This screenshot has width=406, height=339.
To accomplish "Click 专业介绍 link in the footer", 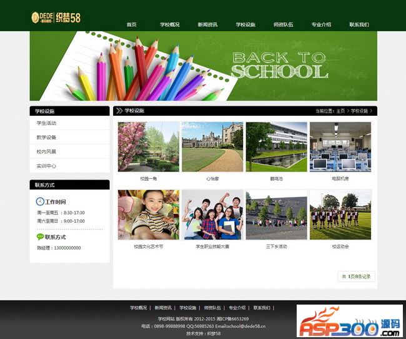I will point(237,308).
